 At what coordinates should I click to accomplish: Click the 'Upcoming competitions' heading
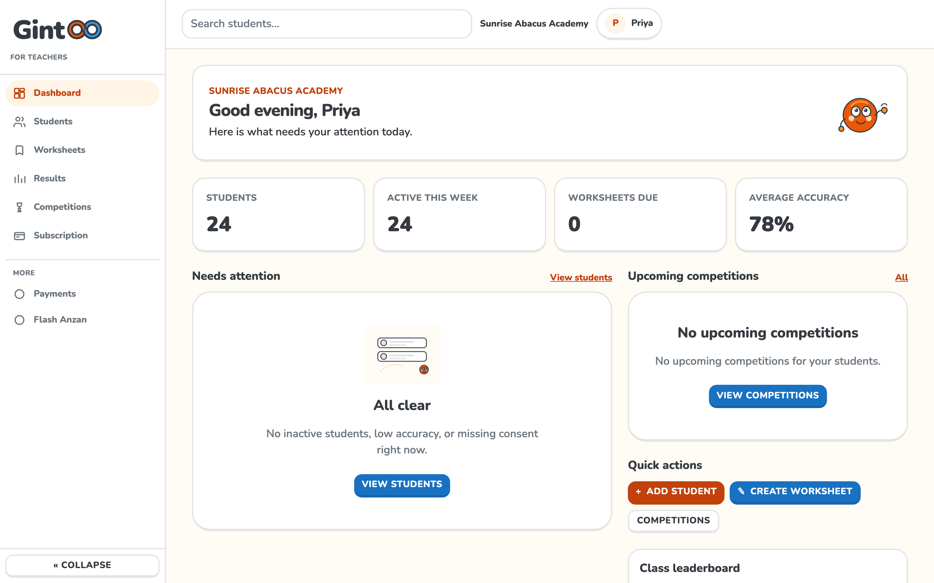pyautogui.click(x=693, y=276)
